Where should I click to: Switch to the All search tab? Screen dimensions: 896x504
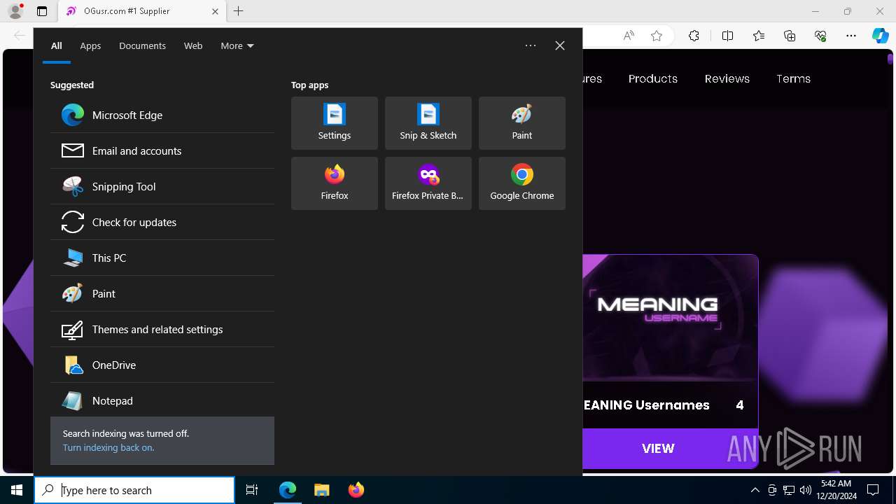pos(57,45)
